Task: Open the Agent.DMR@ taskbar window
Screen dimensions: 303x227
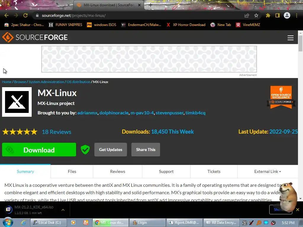Action: click(184, 223)
